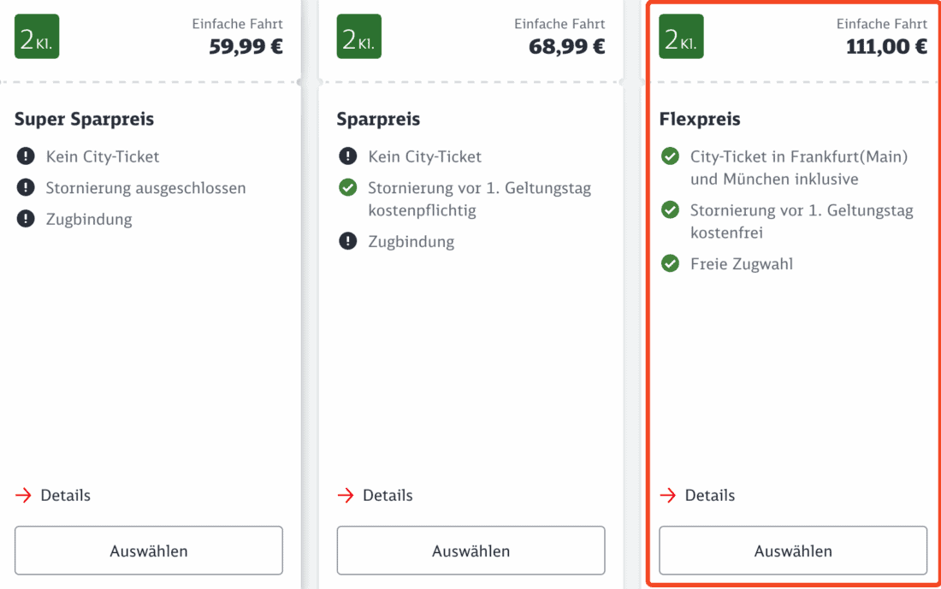Click warning icon beside Super Sparpreis Kein City-Ticket
The height and width of the screenshot is (589, 941).
[26, 157]
